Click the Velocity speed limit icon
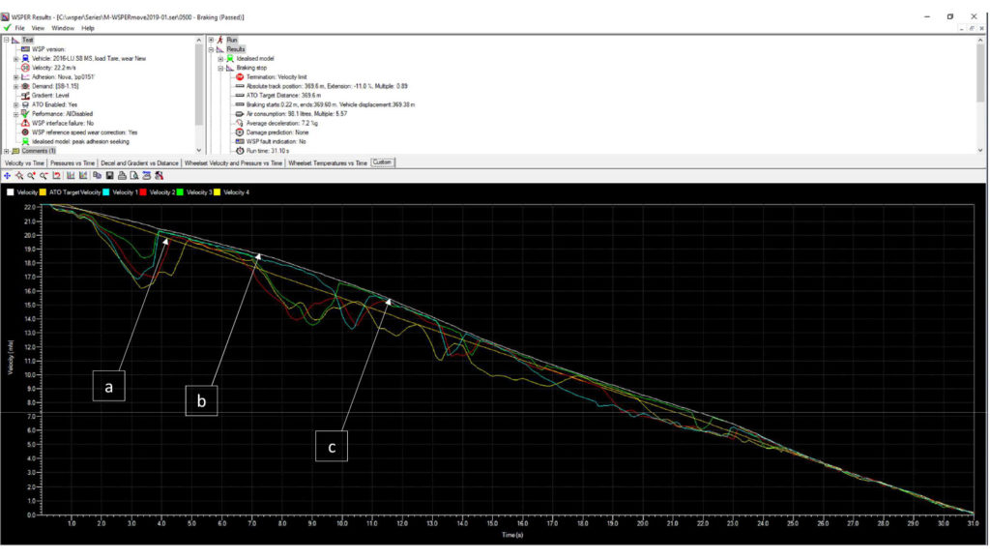The height and width of the screenshot is (558, 990). pyautogui.click(x=25, y=68)
